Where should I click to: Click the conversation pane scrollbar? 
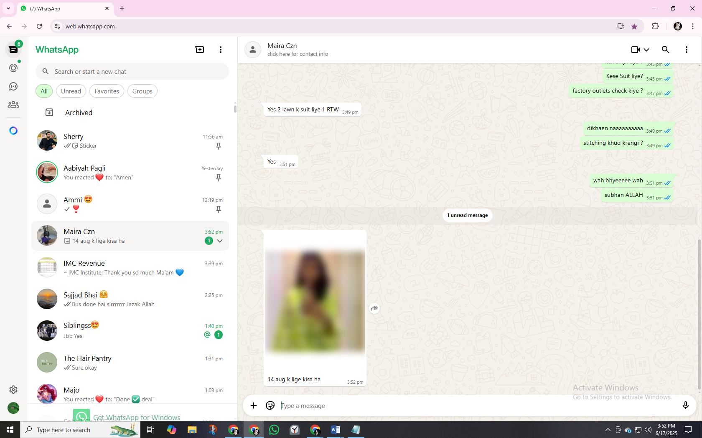pos(699,315)
